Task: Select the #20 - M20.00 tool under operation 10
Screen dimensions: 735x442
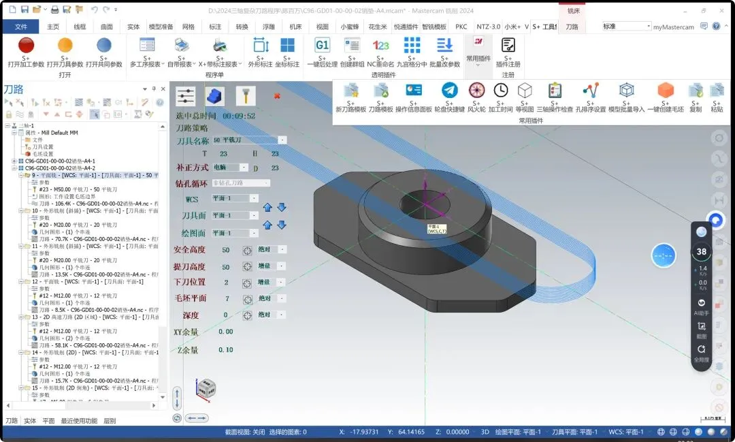Action: tap(78, 225)
